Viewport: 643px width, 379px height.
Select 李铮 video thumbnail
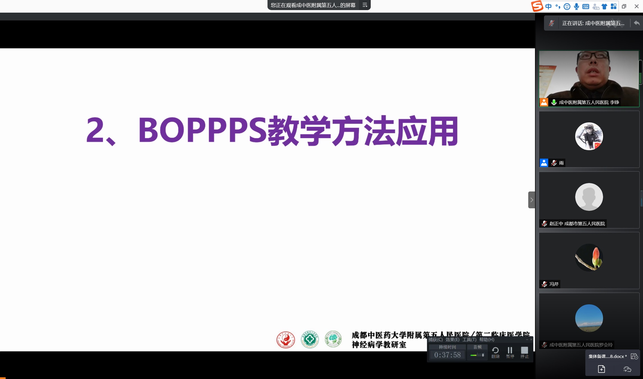[x=589, y=79]
